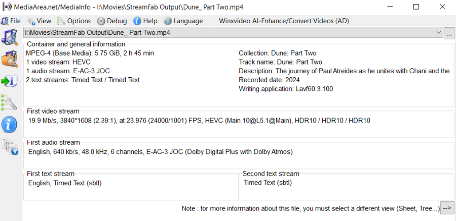Click the Export green-arrow sidebar icon

[x=10, y=81]
